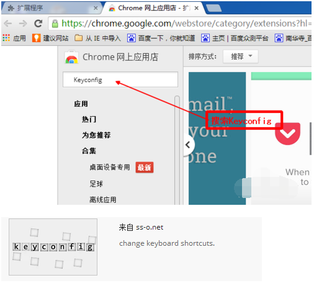Image resolution: width=314 pixels, height=283 pixels.
Task: Click the teal mail promo banner
Action: click(217, 138)
